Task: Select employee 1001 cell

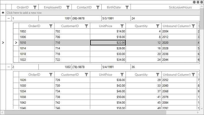Action: point(55,18)
